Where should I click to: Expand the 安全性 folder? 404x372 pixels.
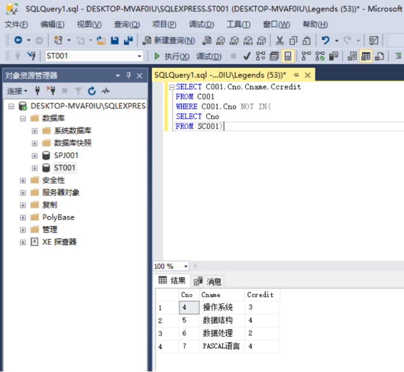[x=23, y=180]
